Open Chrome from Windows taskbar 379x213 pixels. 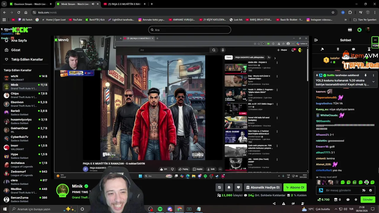[180, 209]
